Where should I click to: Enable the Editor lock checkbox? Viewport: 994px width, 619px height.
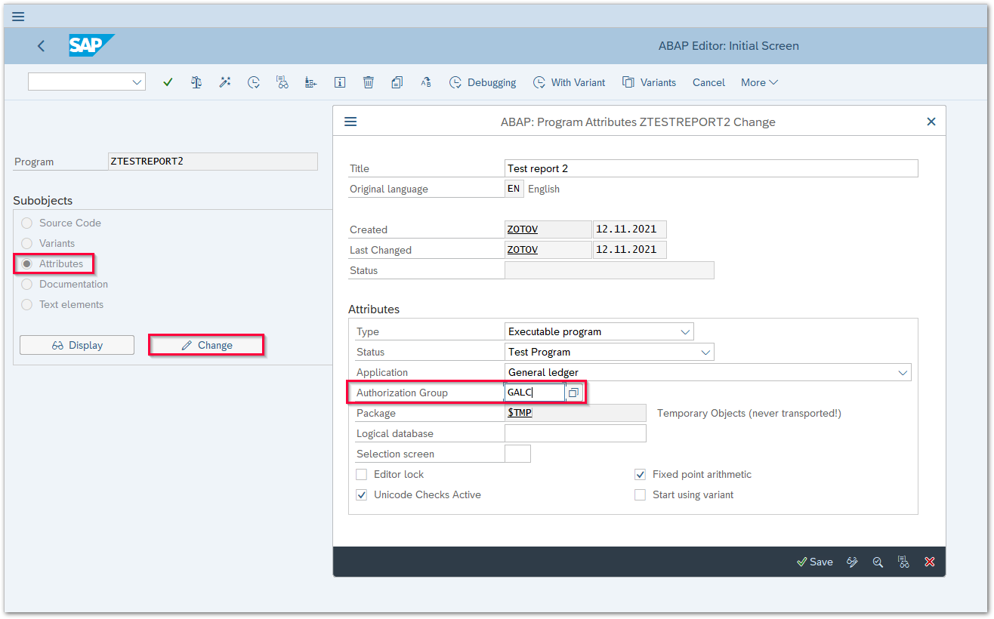click(x=362, y=474)
